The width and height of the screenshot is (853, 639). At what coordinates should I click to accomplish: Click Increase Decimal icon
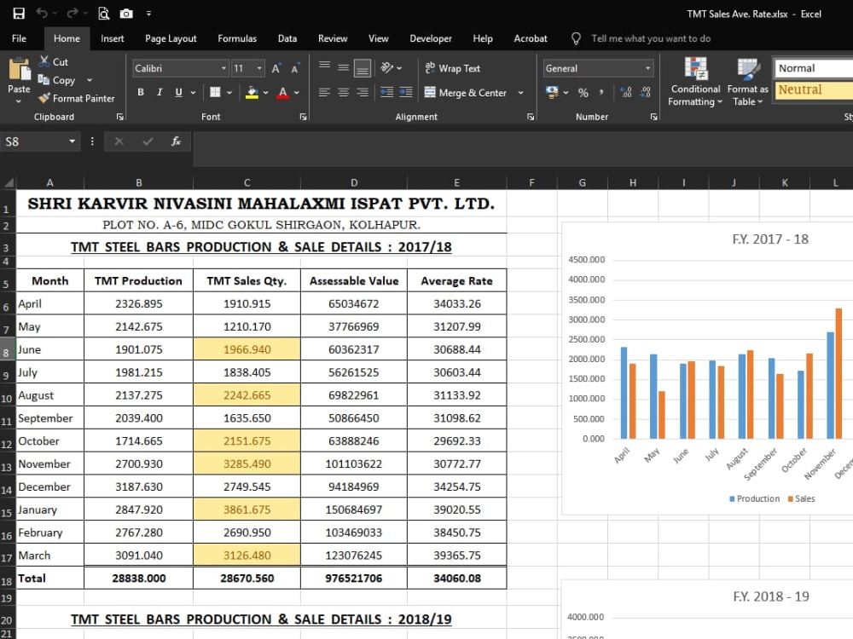[x=626, y=92]
